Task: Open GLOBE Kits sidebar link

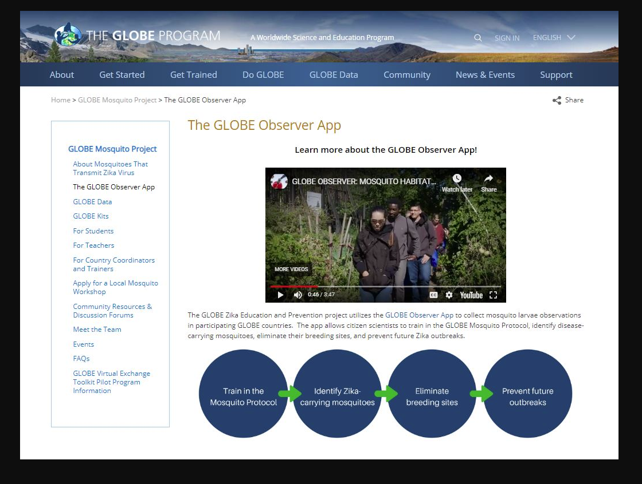Action: (x=91, y=216)
